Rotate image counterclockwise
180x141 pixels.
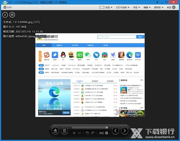pyautogui.click(x=87, y=133)
